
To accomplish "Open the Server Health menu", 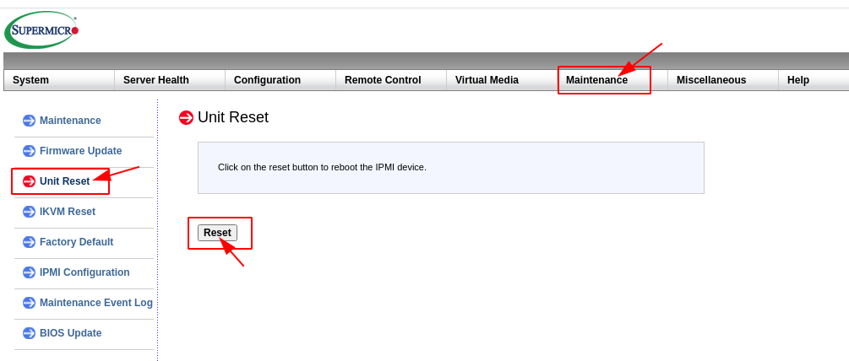I will coord(156,80).
